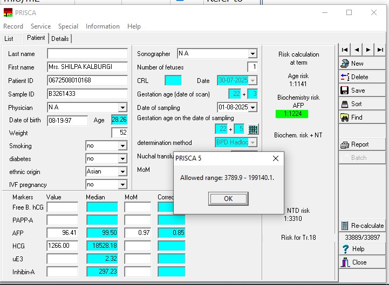The height and width of the screenshot is (285, 389).
Task: Go to next record arrow
Action: click(x=368, y=50)
